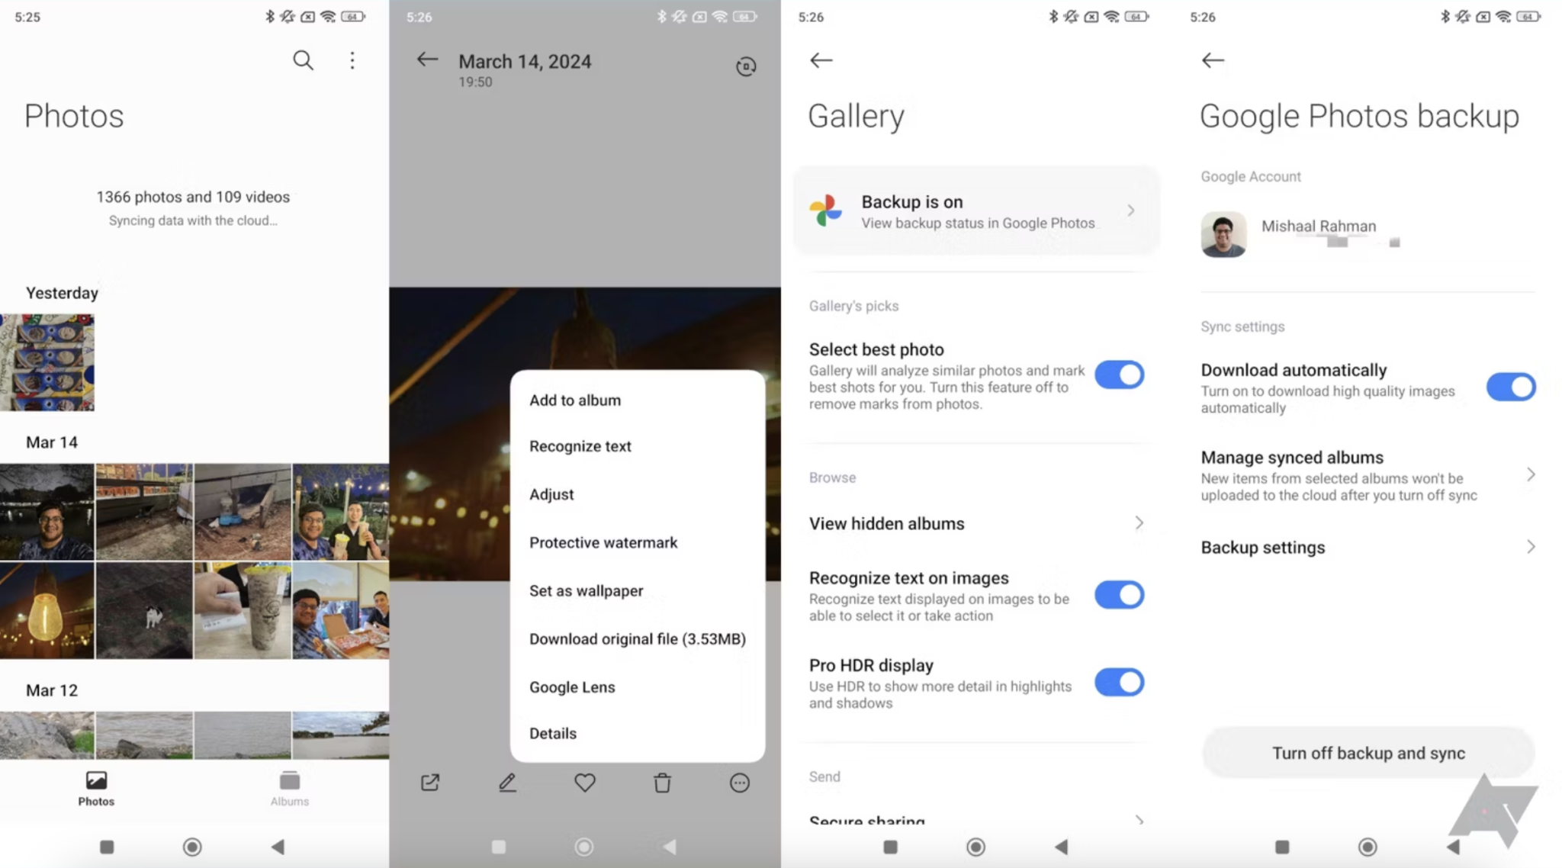Viewport: 1562px width, 868px height.
Task: Expand Manage synced albums option
Action: pyautogui.click(x=1368, y=474)
